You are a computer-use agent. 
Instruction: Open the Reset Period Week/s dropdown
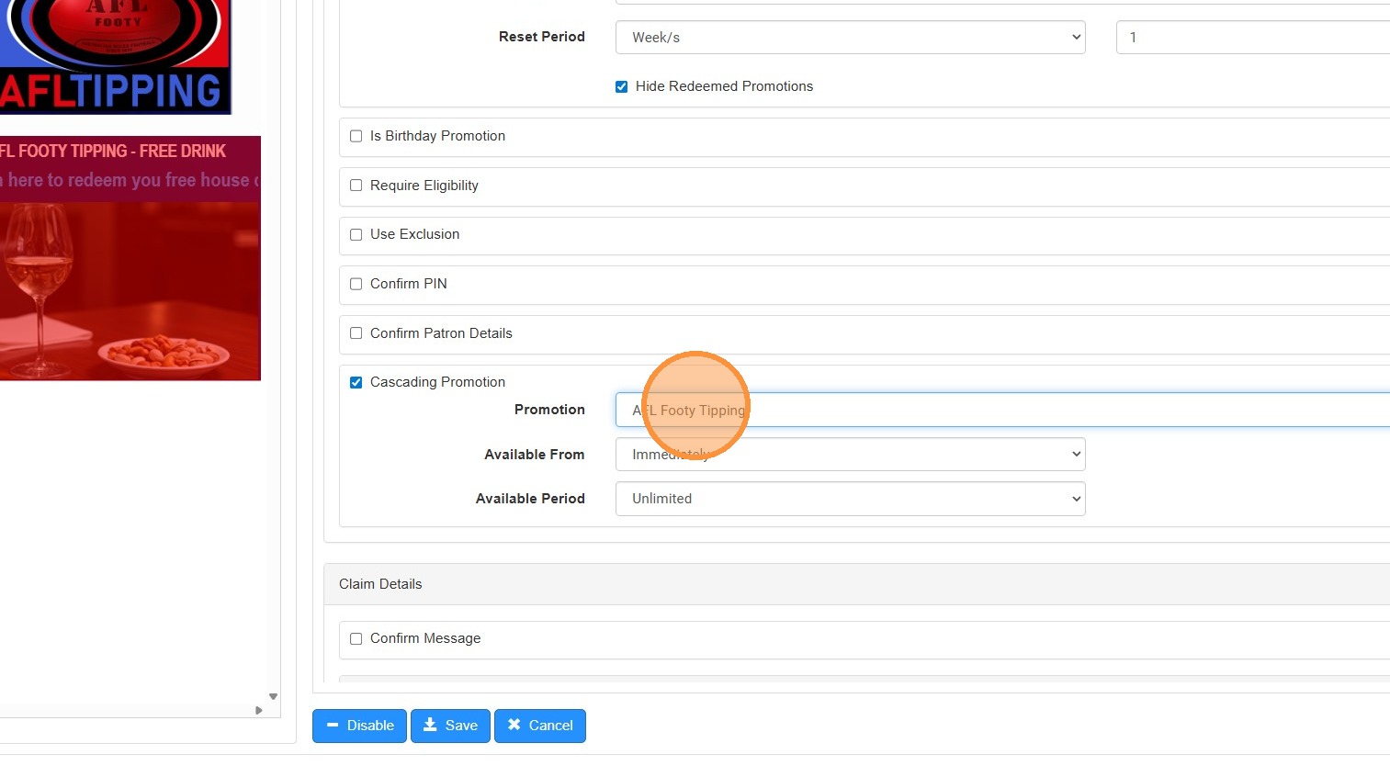tap(850, 38)
